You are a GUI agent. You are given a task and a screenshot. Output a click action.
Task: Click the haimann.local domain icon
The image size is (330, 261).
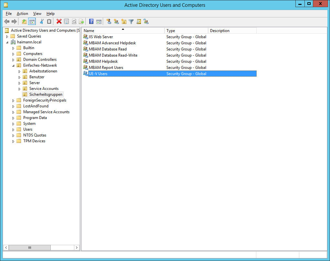13,42
